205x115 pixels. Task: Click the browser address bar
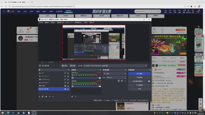point(96,6)
